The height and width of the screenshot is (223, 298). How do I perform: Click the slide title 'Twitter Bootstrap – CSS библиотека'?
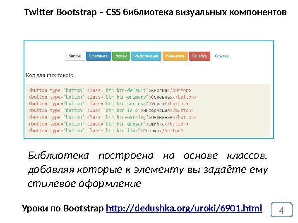tap(99, 12)
